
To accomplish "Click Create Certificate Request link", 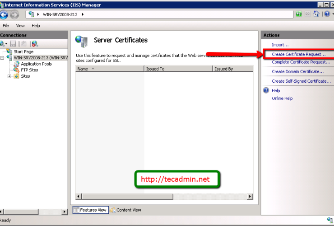I will click(x=298, y=54).
